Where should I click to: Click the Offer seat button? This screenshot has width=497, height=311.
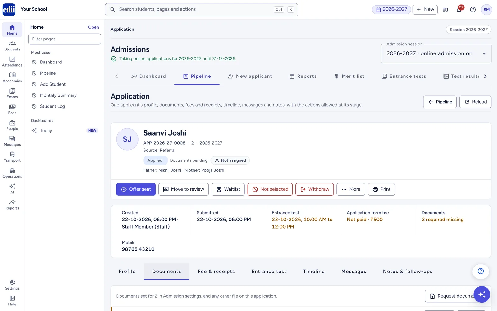136,189
